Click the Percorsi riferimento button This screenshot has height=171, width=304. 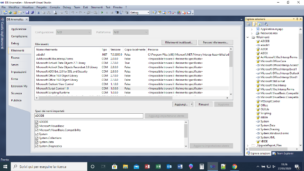[215, 43]
